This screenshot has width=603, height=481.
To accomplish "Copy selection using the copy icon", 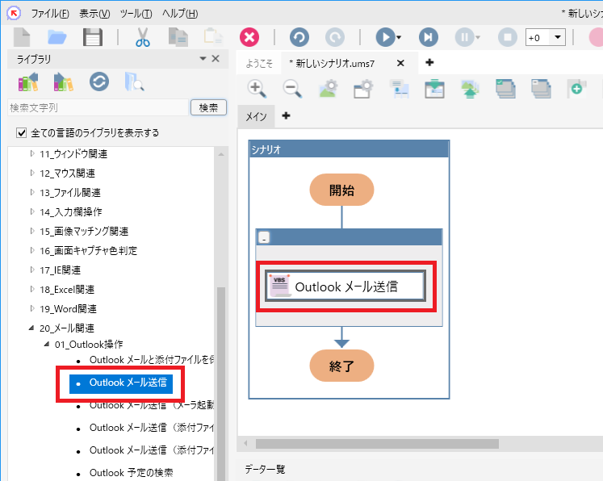I will 178,37.
